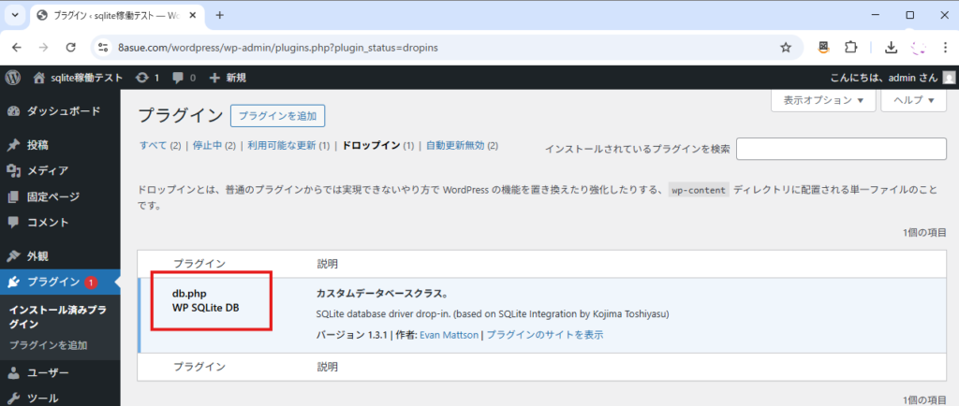Click the address bar URL
The image size is (959, 406).
(x=278, y=48)
